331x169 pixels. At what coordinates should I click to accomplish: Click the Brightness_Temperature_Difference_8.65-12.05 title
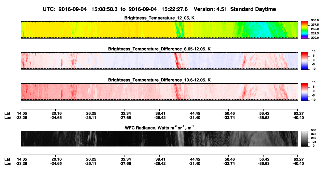[x=159, y=49]
